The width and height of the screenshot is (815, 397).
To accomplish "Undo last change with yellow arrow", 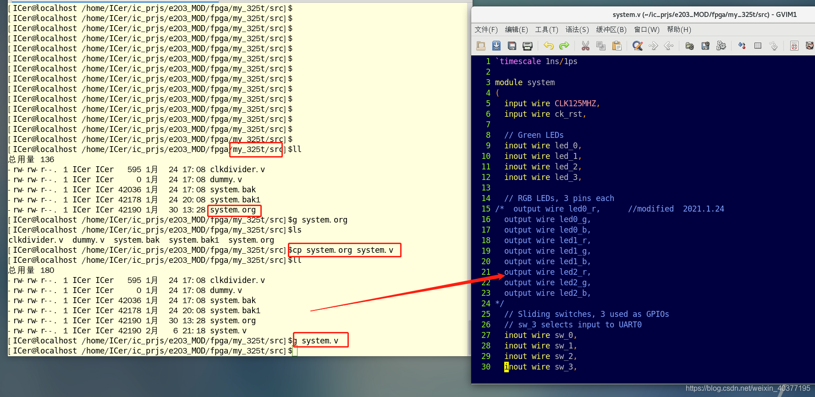I will [x=549, y=46].
